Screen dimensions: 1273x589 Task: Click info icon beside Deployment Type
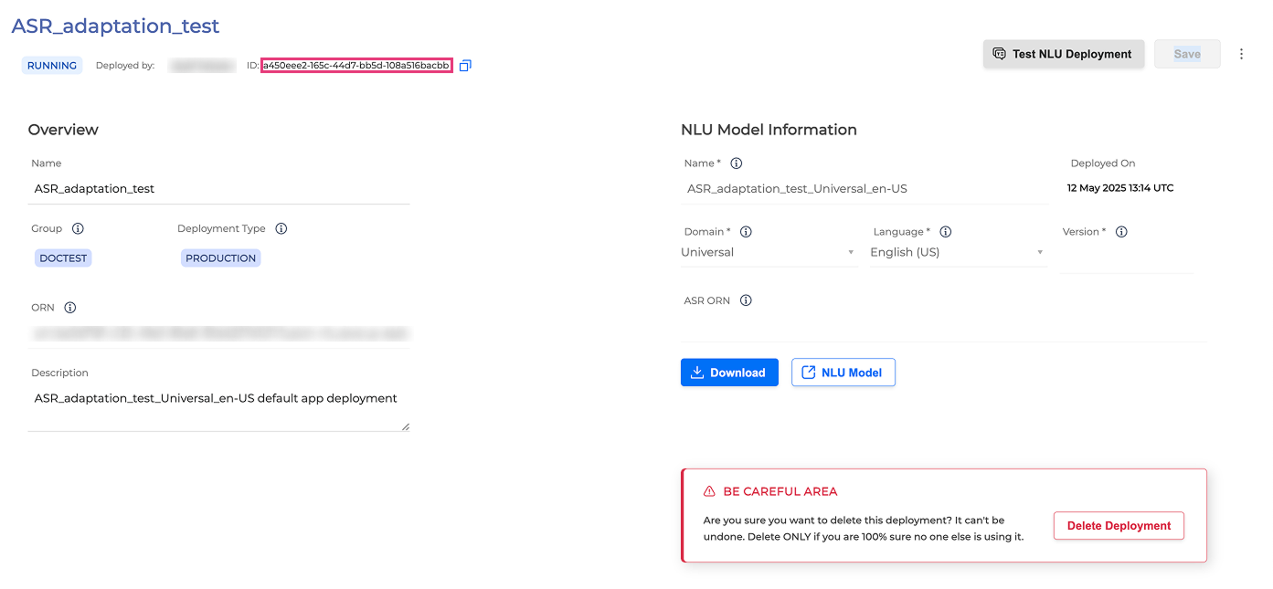pos(281,228)
